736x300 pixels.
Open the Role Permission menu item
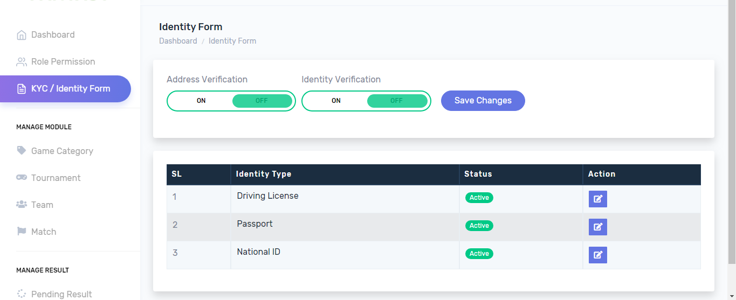(x=63, y=62)
